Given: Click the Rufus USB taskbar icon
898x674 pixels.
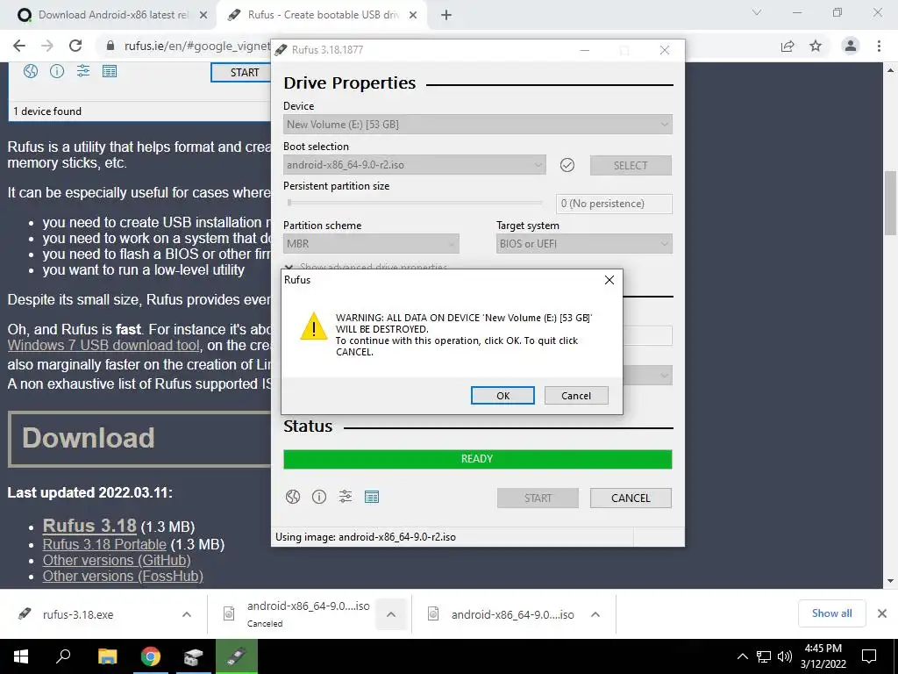Looking at the screenshot, I should point(237,656).
